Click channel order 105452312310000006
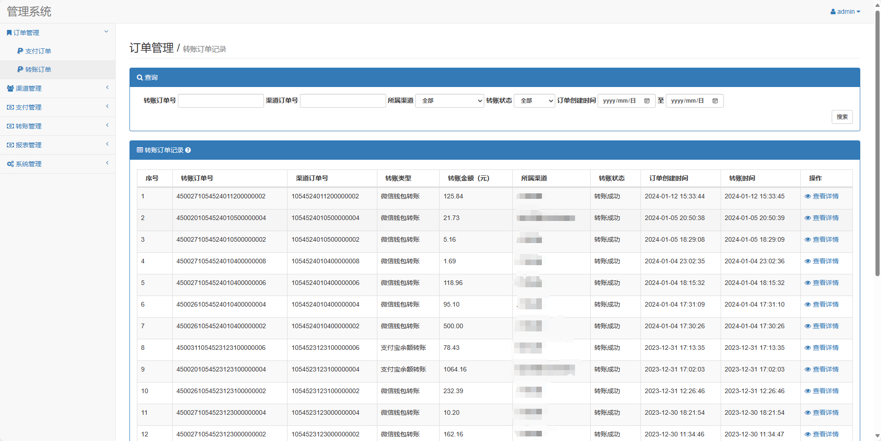The width and height of the screenshot is (881, 441). click(x=325, y=348)
